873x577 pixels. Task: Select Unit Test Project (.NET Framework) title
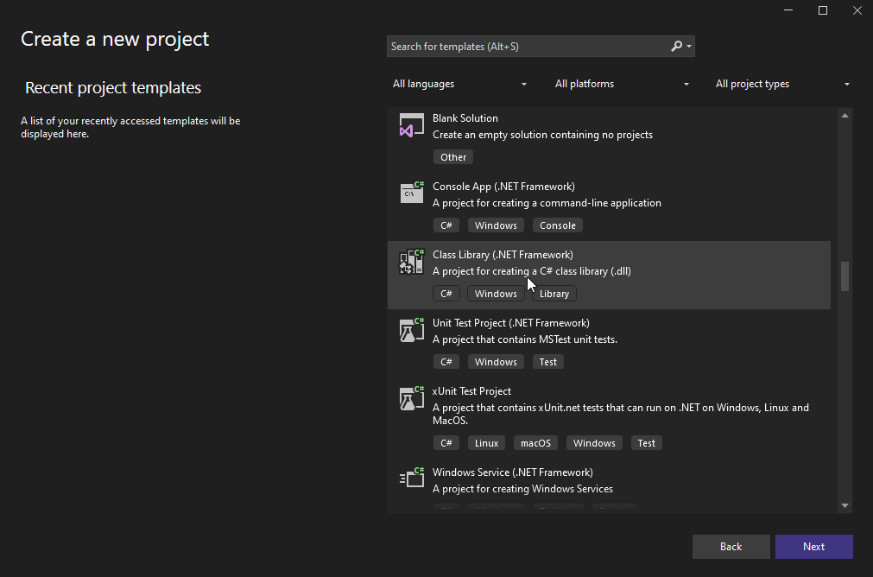(510, 323)
